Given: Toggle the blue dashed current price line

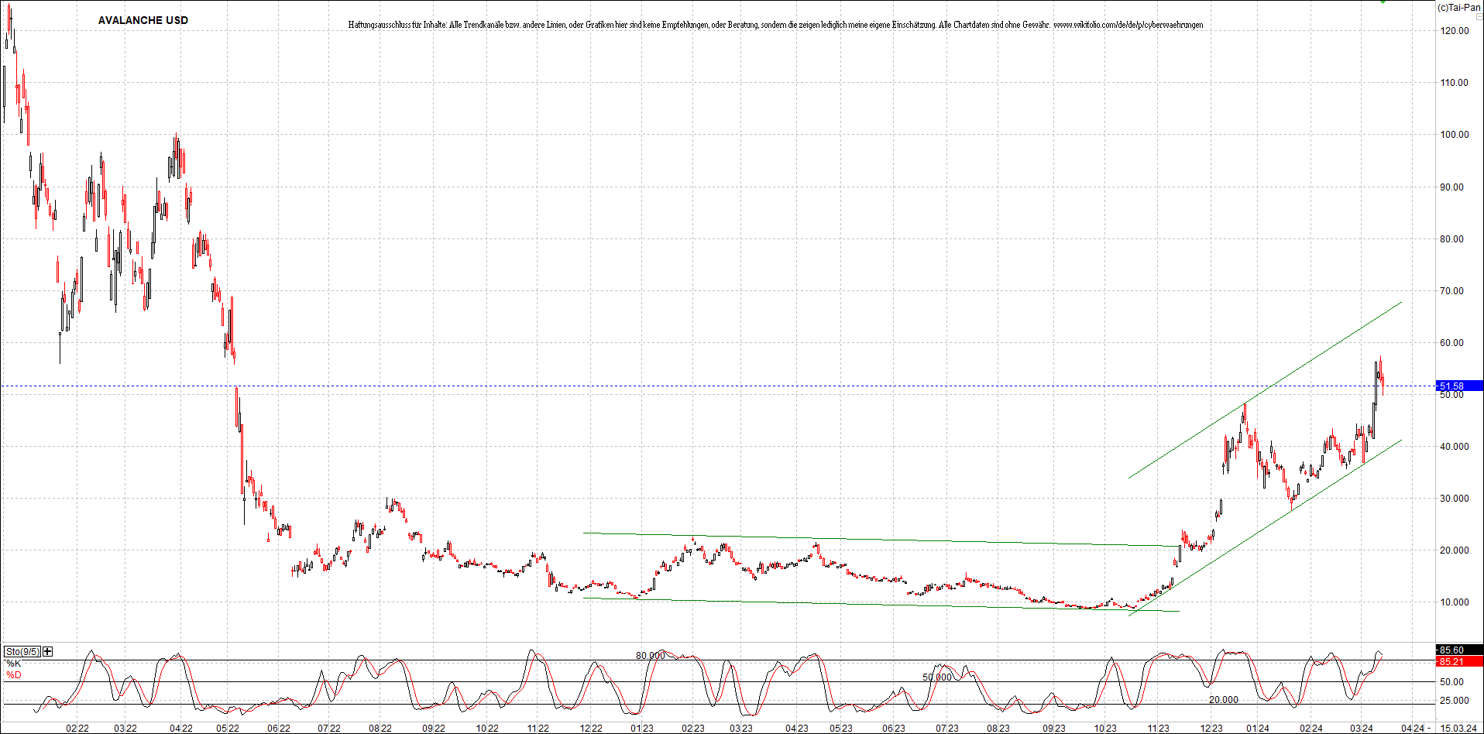Looking at the screenshot, I should click(736, 385).
